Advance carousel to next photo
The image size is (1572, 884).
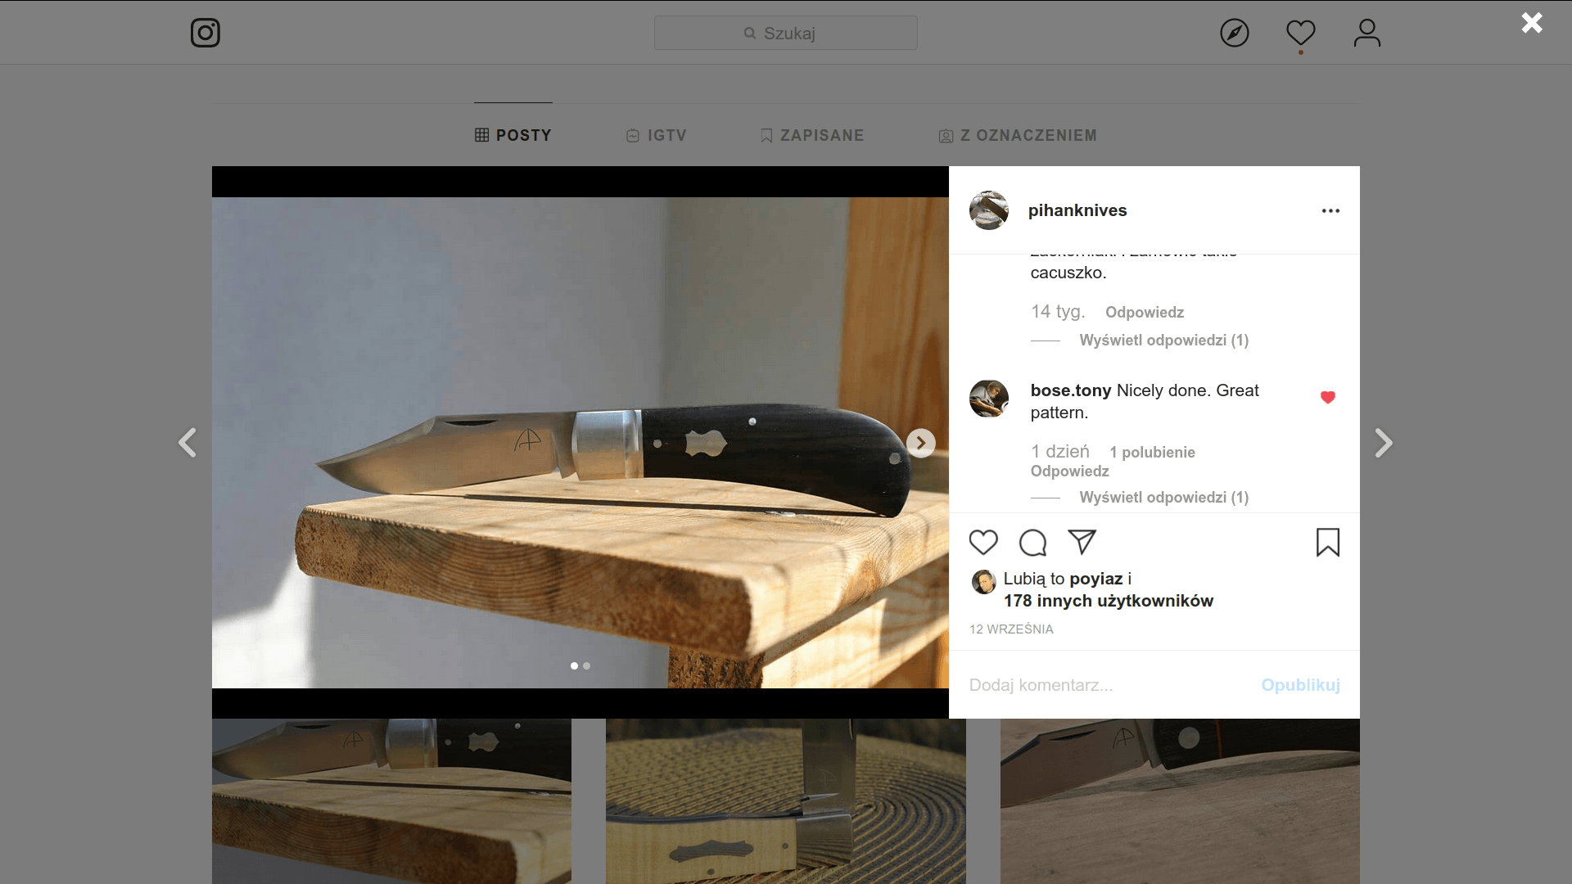920,443
